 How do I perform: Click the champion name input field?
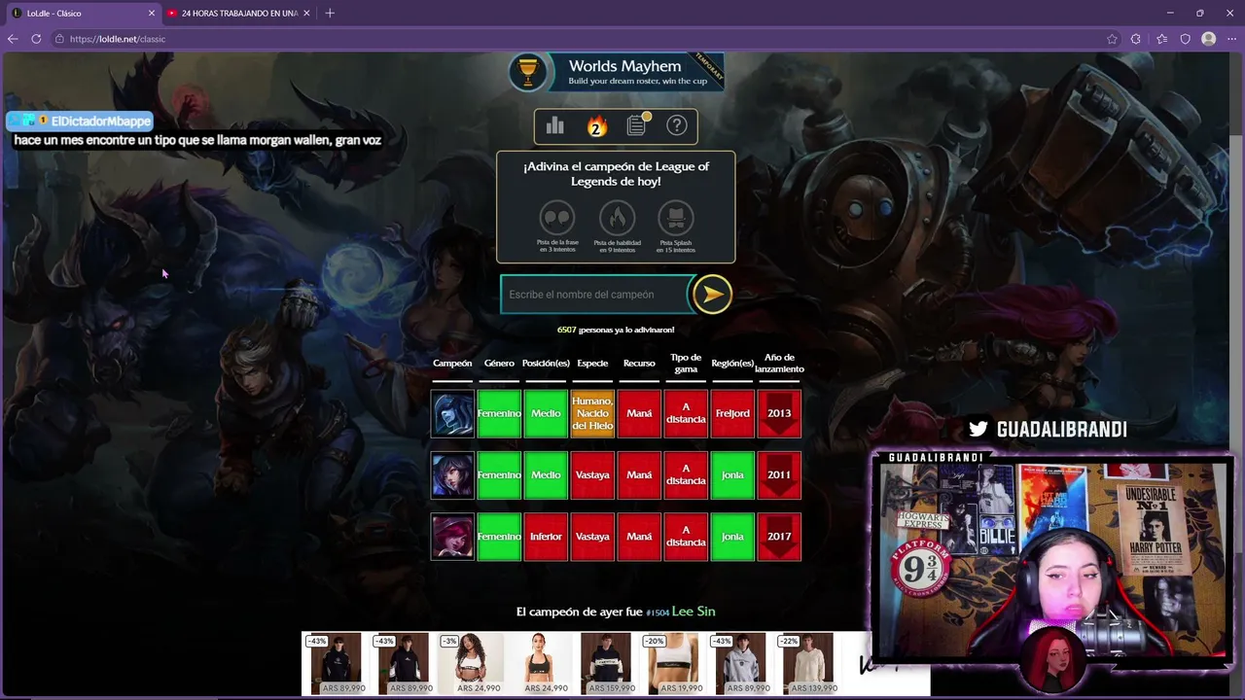click(594, 295)
